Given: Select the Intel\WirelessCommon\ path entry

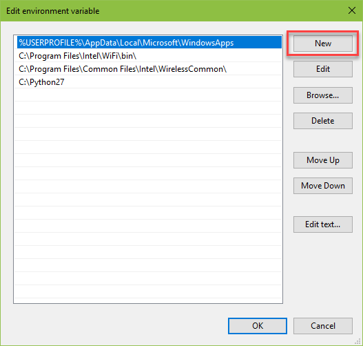Looking at the screenshot, I should (148, 69).
